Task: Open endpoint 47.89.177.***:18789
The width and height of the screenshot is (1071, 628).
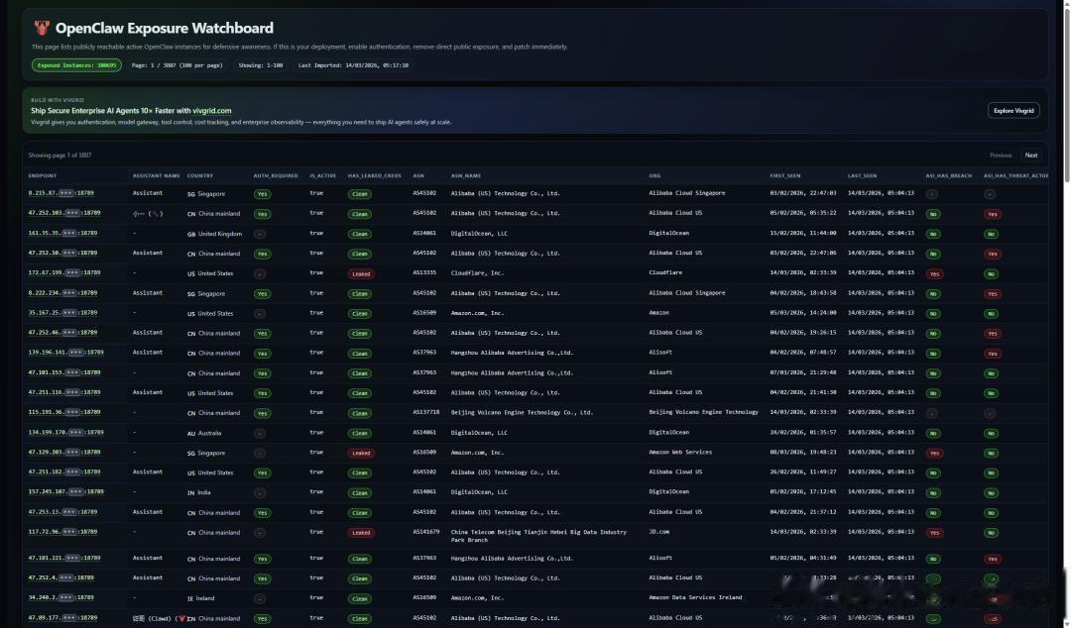Action: coord(62,618)
